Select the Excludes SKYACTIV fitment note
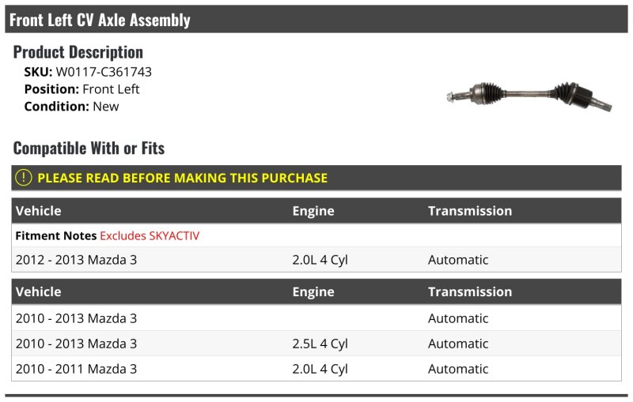Image resolution: width=633 pixels, height=402 pixels. [x=150, y=235]
